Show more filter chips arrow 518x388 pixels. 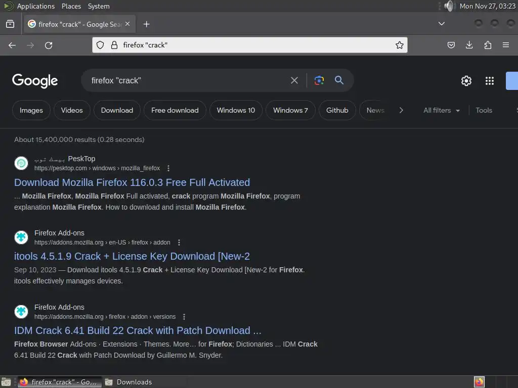[401, 110]
